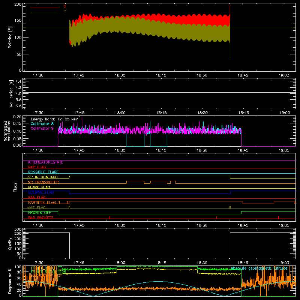Click the olive Y legend line

coord(45,13)
